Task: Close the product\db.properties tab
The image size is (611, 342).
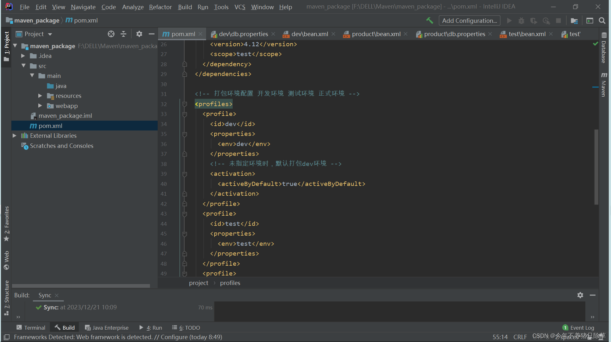Action: [490, 34]
